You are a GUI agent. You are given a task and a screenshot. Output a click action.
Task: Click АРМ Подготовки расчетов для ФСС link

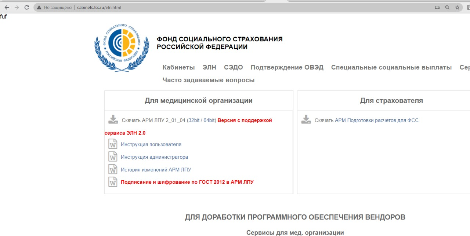pos(377,120)
